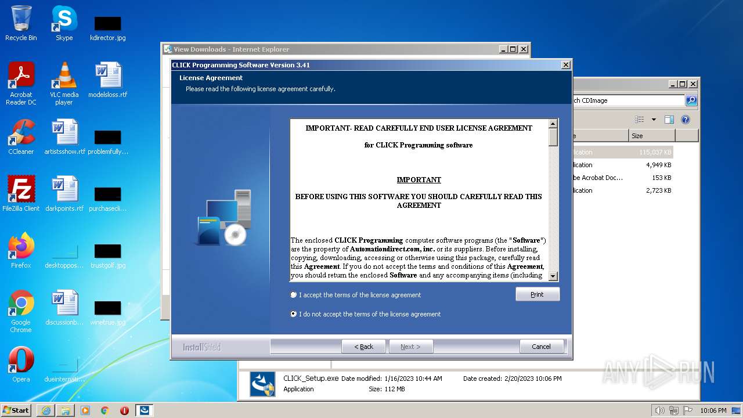
Task: Click the disabled Next button
Action: coord(410,347)
